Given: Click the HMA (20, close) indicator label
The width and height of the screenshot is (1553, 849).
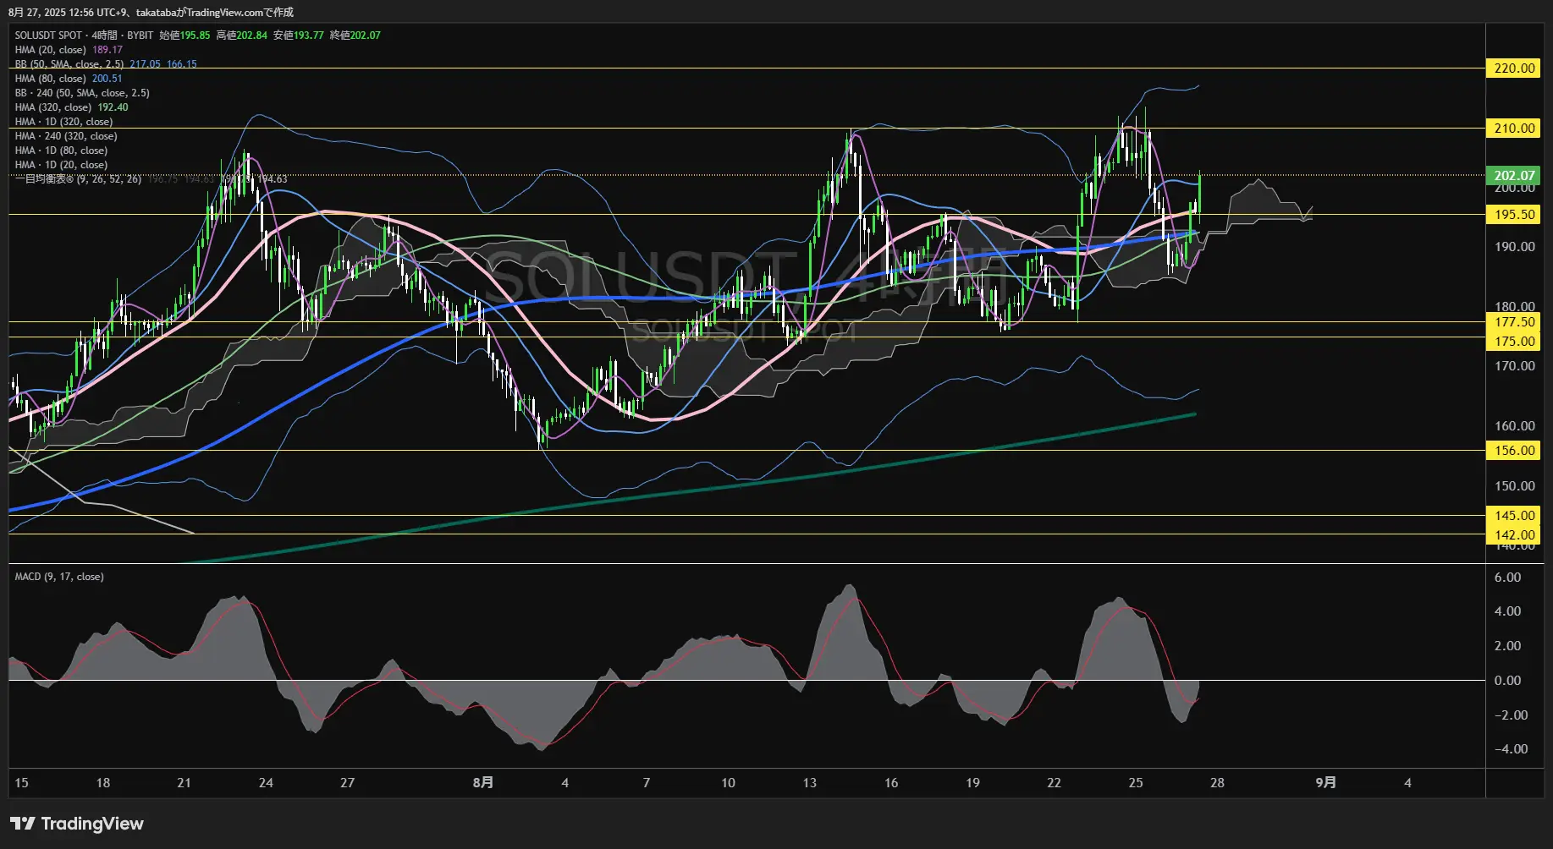Looking at the screenshot, I should click(50, 50).
